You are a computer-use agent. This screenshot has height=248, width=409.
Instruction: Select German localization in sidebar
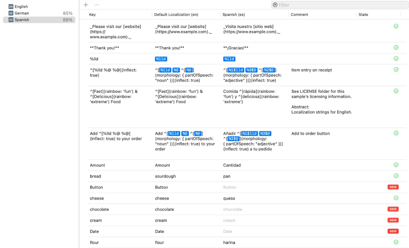22,13
